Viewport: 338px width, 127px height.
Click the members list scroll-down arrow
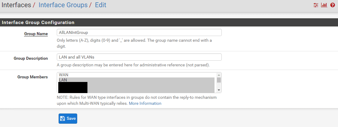(219, 90)
